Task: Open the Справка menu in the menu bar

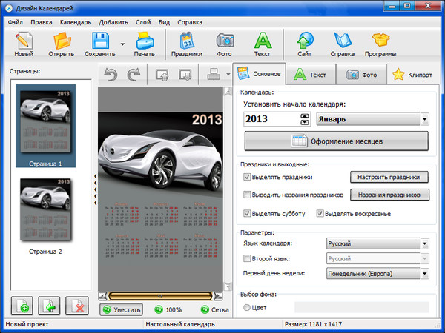Action: (x=190, y=22)
